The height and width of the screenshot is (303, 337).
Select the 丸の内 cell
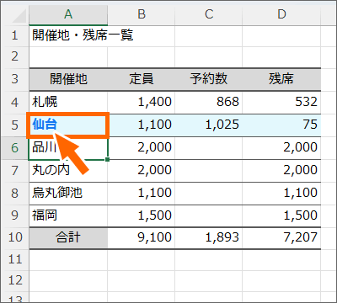coord(68,171)
